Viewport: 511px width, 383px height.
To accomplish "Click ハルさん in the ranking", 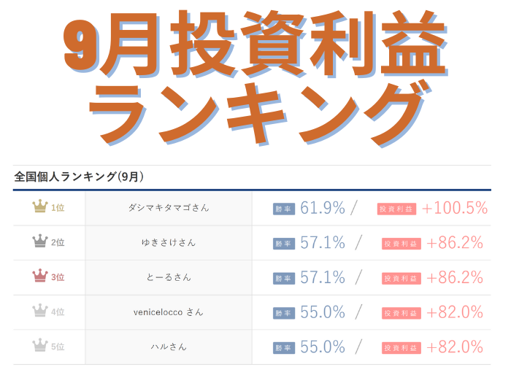I will pos(169,347).
